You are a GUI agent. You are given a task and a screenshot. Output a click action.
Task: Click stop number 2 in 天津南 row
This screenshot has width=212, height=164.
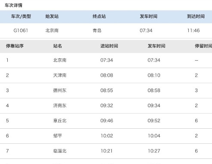tap(7, 75)
